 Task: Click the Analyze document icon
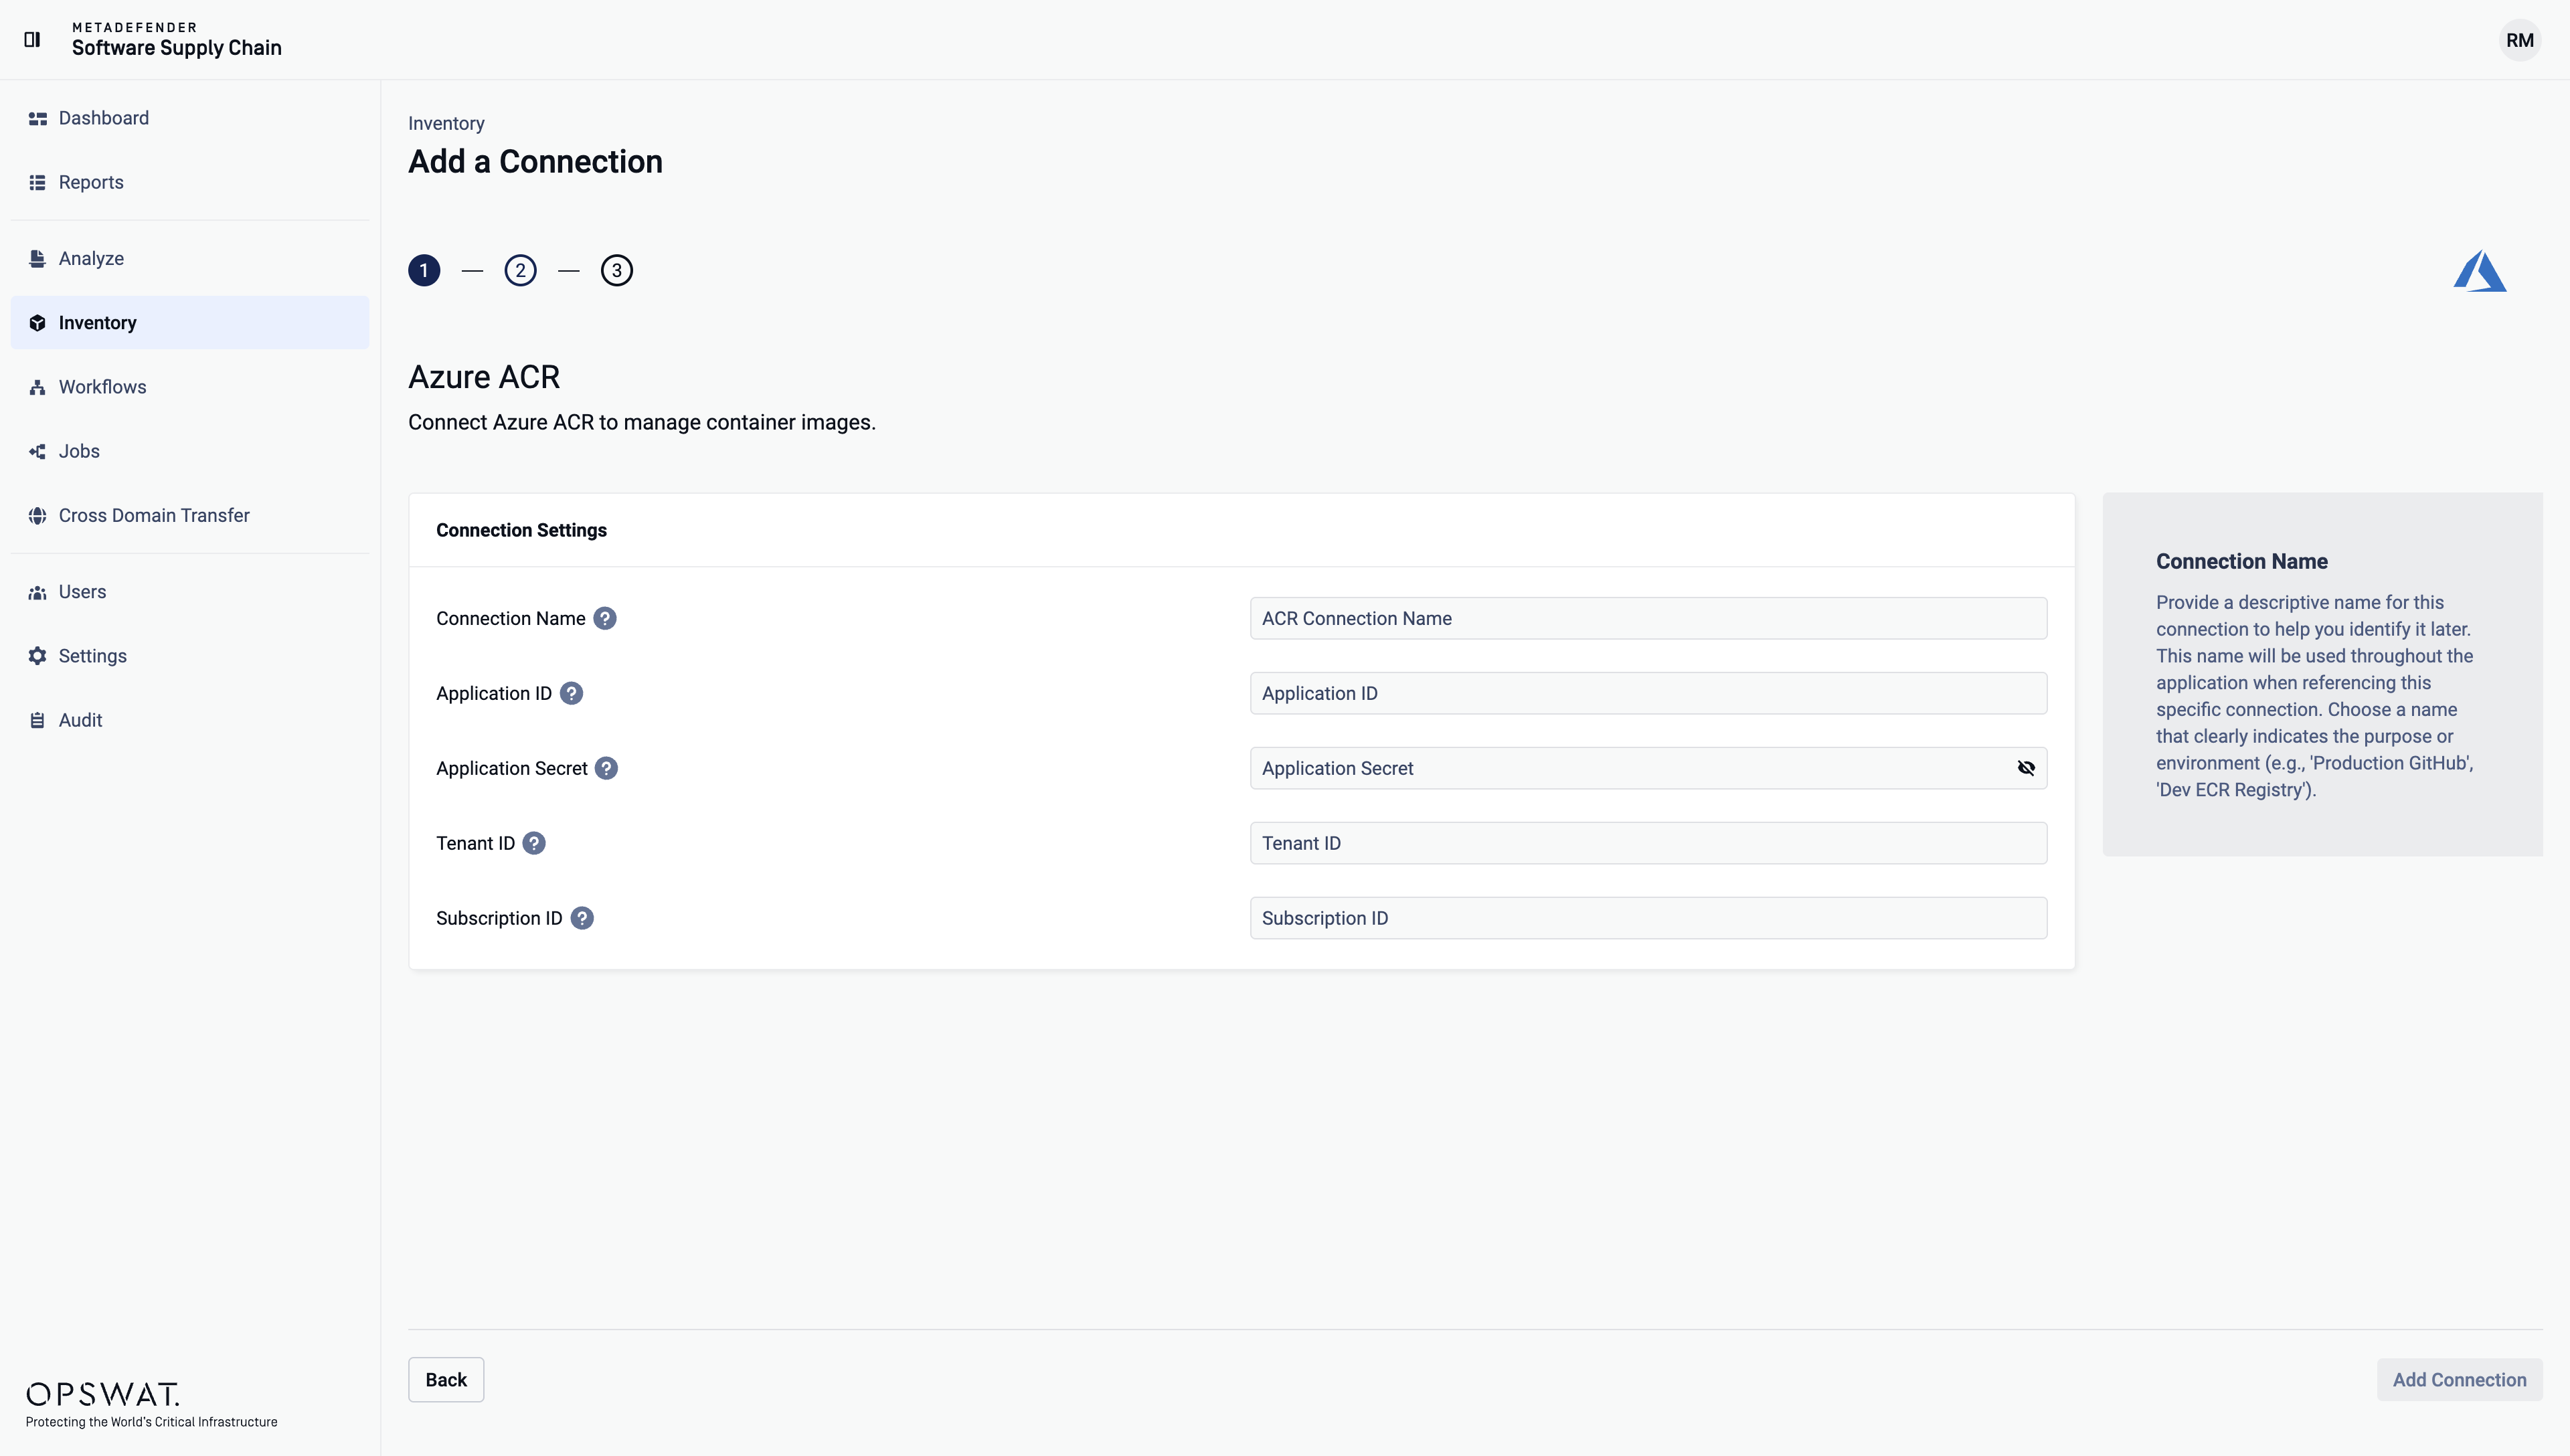[x=38, y=258]
